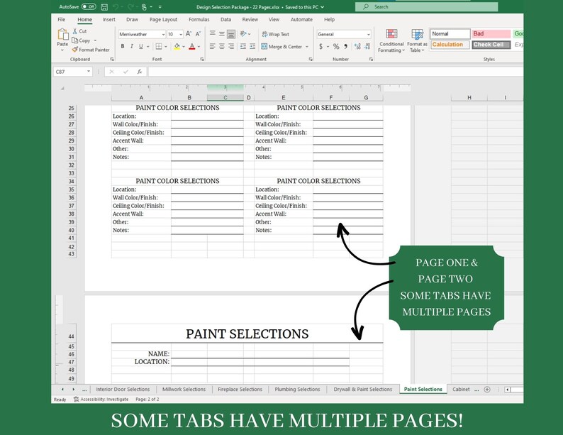This screenshot has height=435, width=563.
Task: Expand Format as Table menu
Action: [x=417, y=40]
